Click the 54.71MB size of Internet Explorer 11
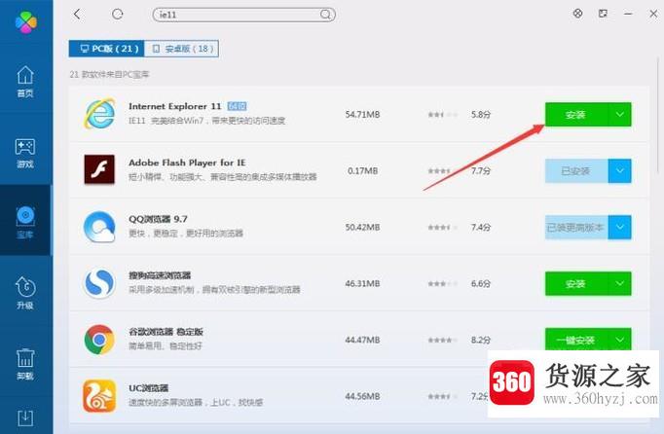 (362, 114)
